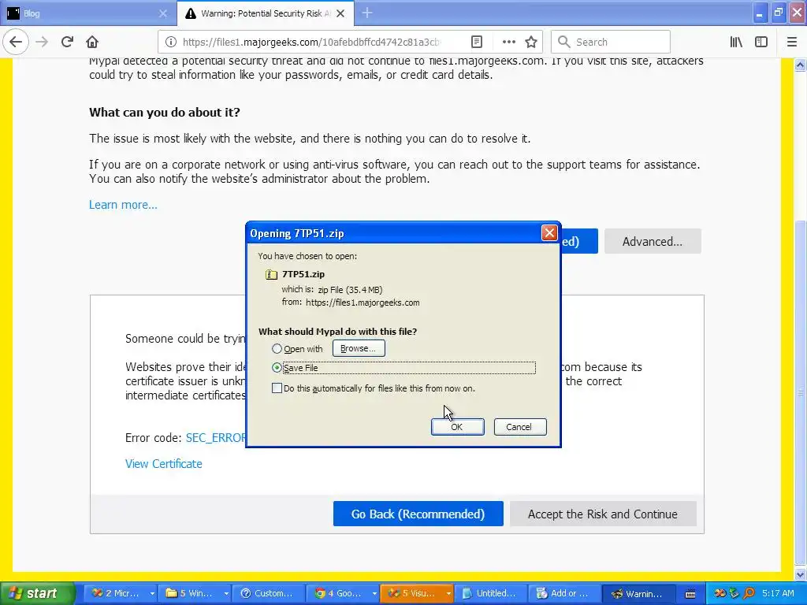Viewport: 807px width, 605px height.
Task: Click the magnifier tray icon
Action: pyautogui.click(x=749, y=593)
